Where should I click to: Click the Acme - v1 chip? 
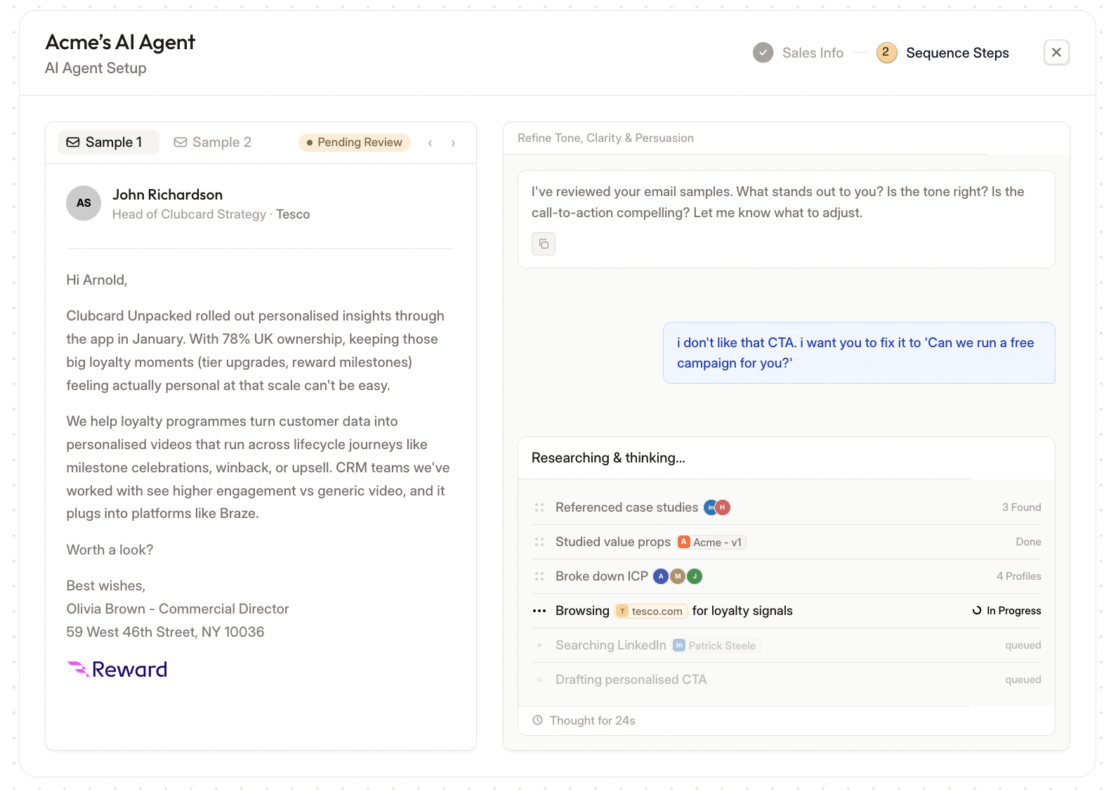711,542
